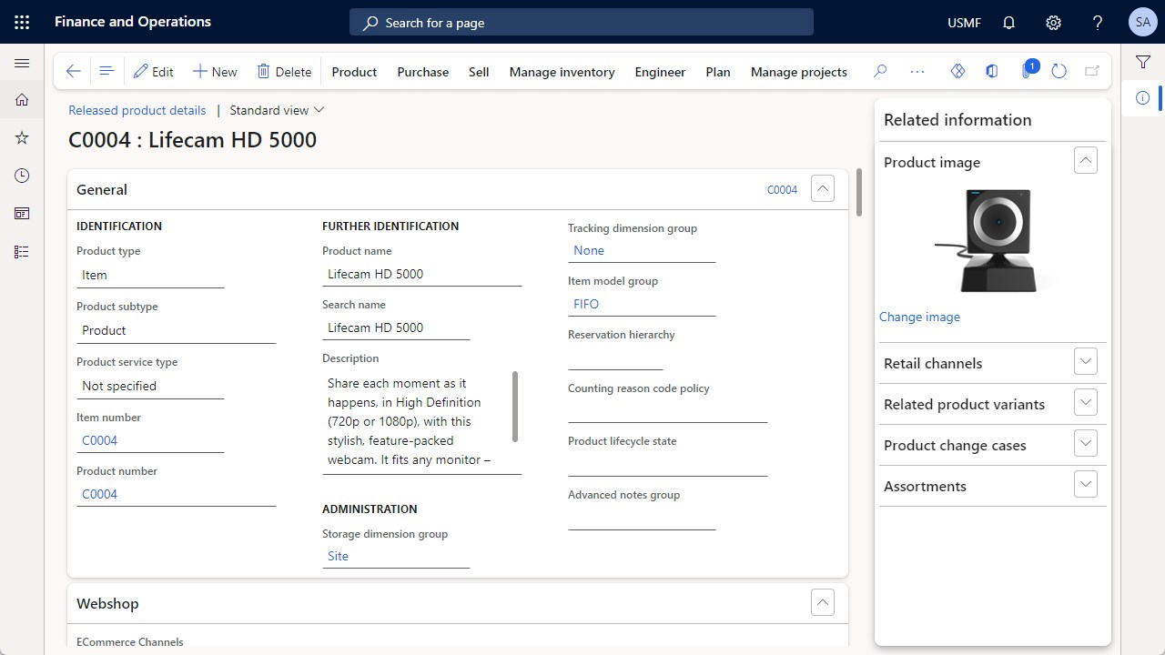Screen dimensions: 1165x655
Task: Open the page in a new window
Action: tap(1092, 71)
